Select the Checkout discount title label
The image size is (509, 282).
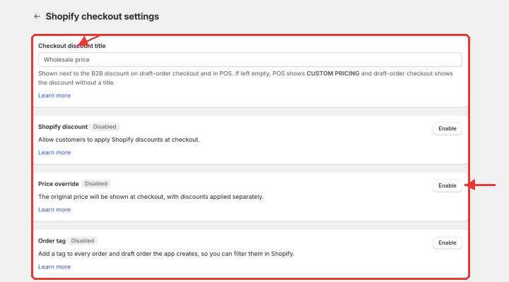(x=71, y=46)
